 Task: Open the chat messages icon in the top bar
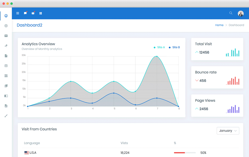(25, 13)
